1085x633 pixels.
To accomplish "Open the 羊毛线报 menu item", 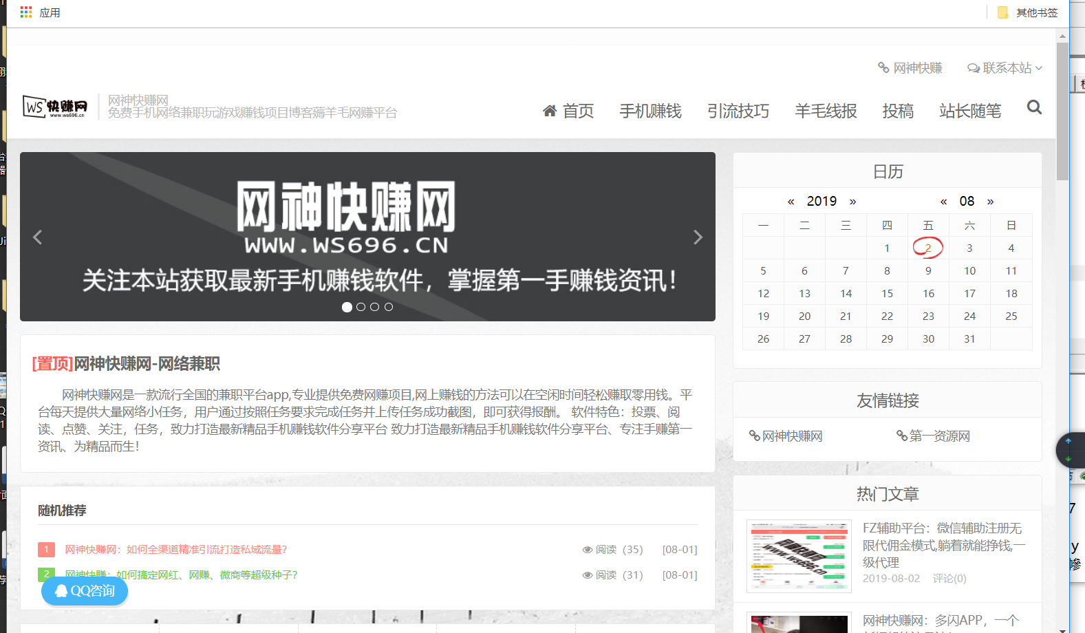I will 826,111.
